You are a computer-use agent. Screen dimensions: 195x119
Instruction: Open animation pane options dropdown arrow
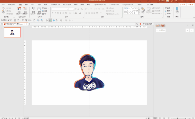(188, 25)
